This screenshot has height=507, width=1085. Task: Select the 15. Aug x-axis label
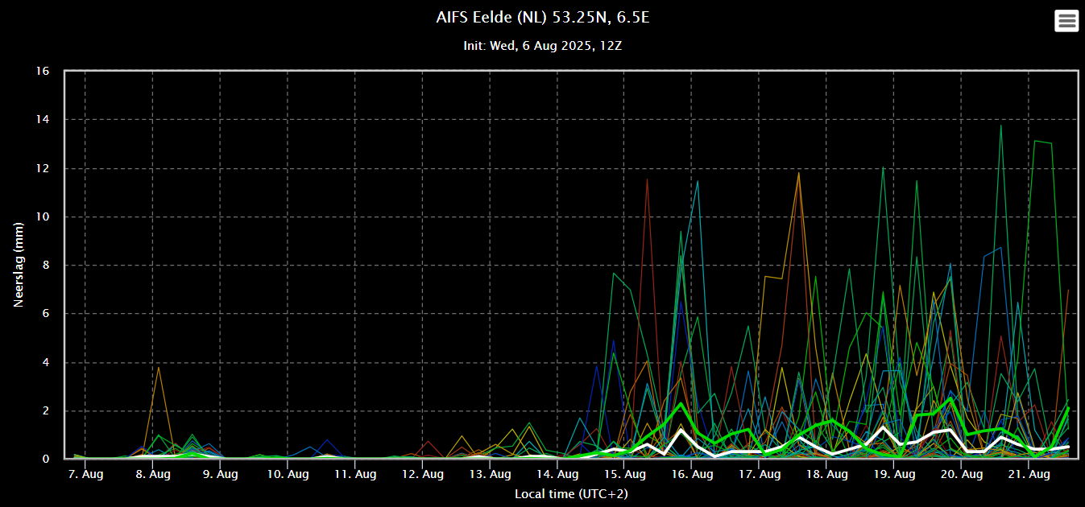(x=623, y=475)
